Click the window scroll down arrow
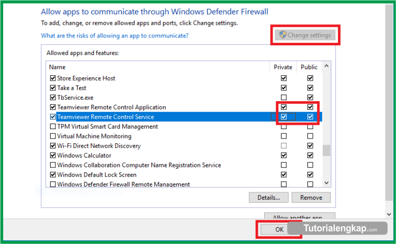The width and height of the screenshot is (396, 244). point(389,214)
